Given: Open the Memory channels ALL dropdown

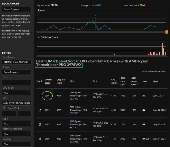Looking at the screenshot, I should pos(17,134).
